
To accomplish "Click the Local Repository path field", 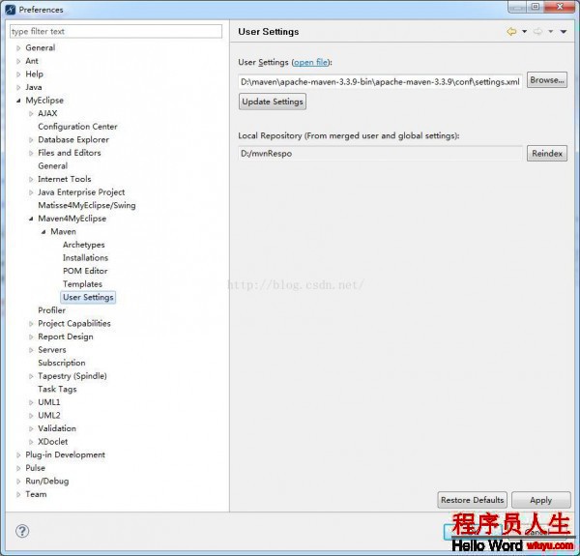I will pyautogui.click(x=380, y=153).
